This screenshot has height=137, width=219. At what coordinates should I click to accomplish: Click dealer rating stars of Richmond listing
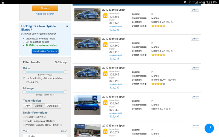(x=158, y=84)
